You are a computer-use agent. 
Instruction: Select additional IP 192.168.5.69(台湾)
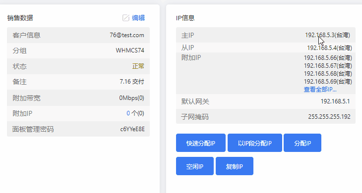point(328,82)
